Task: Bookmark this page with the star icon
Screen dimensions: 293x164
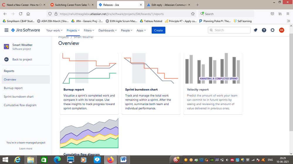Action: [193, 14]
